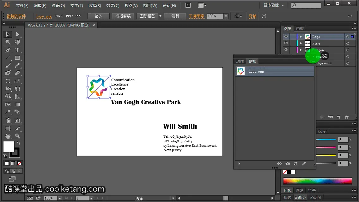Viewport: 359px width, 202px height.
Task: Select the Eyedropper tool
Action: click(8, 112)
